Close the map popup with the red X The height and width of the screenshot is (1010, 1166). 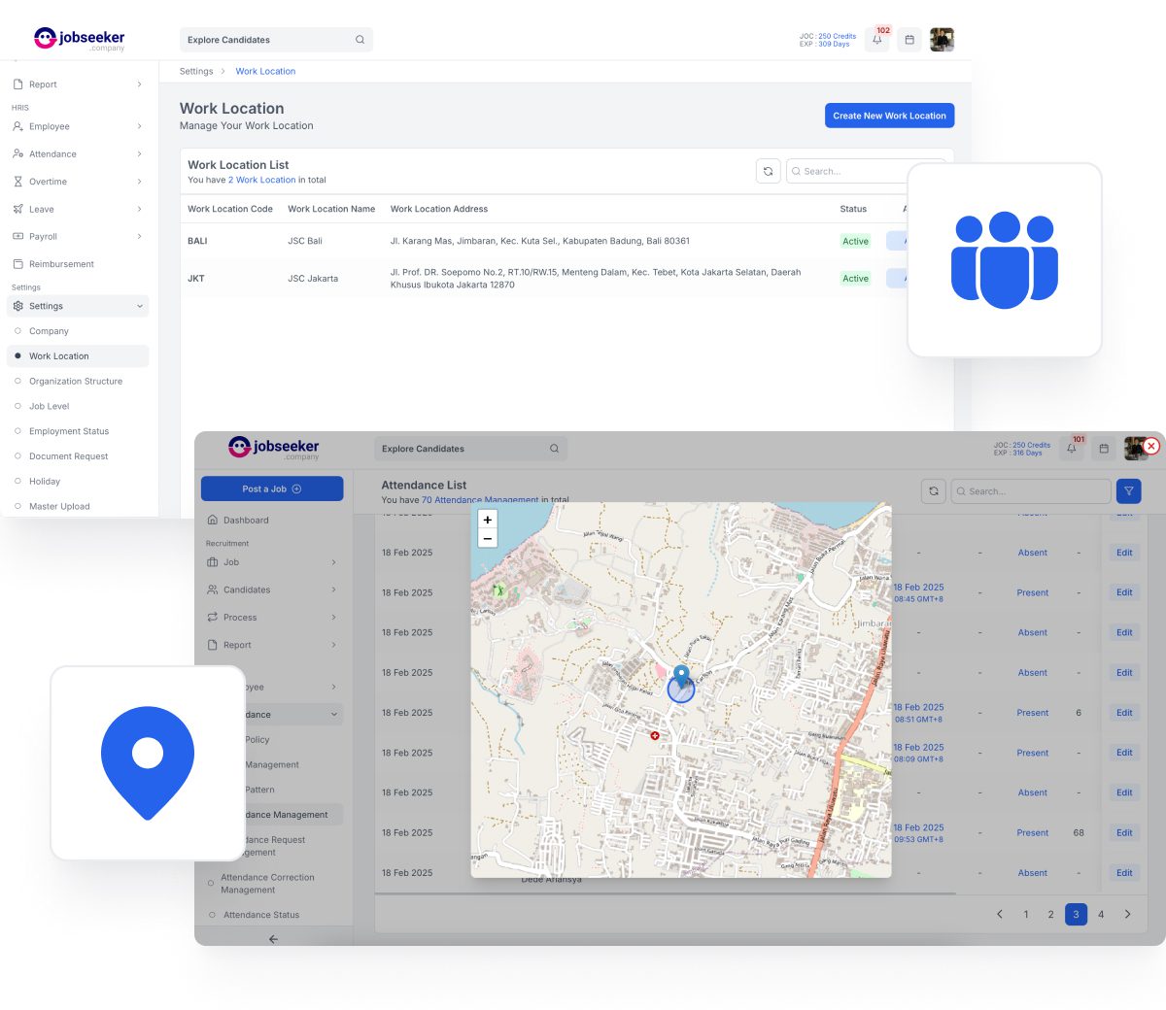(x=1151, y=446)
